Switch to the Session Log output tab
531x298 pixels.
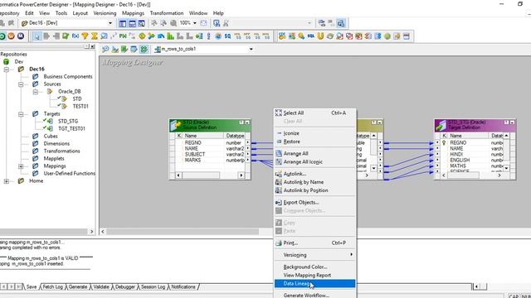pyautogui.click(x=153, y=287)
